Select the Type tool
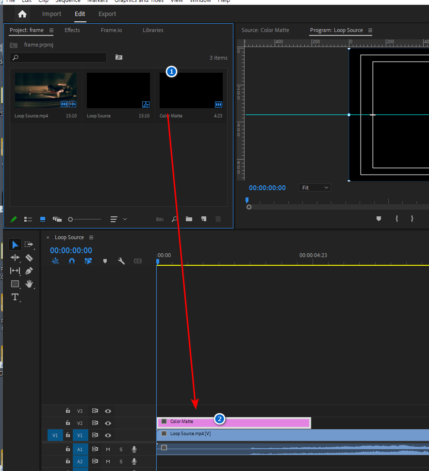Screen dimensions: 429x471 pyautogui.click(x=15, y=297)
